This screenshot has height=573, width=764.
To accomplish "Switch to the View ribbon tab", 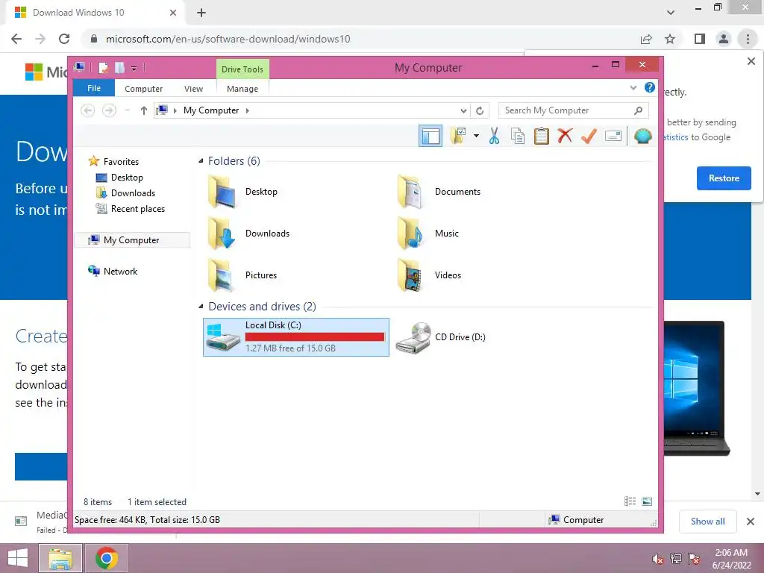I will pyautogui.click(x=193, y=89).
